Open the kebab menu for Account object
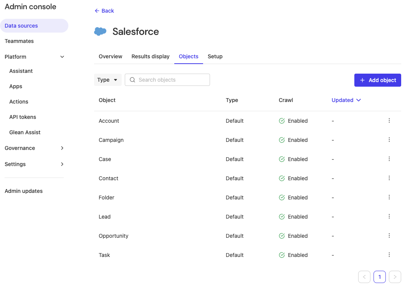410x288 pixels. 389,120
